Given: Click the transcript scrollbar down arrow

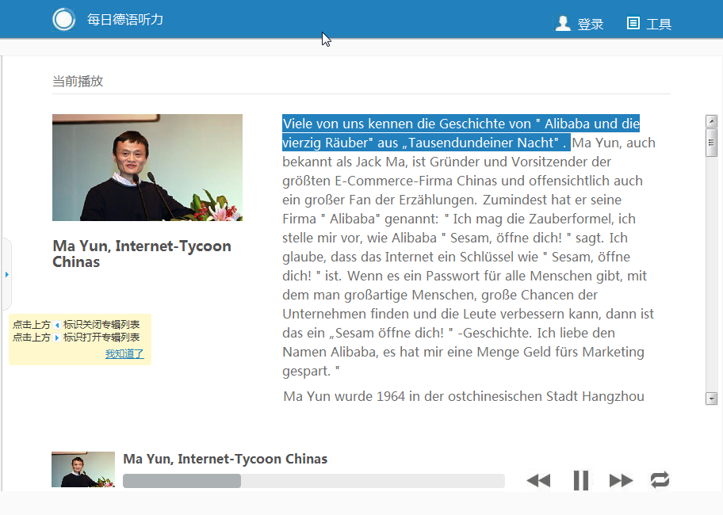Looking at the screenshot, I should [x=711, y=399].
